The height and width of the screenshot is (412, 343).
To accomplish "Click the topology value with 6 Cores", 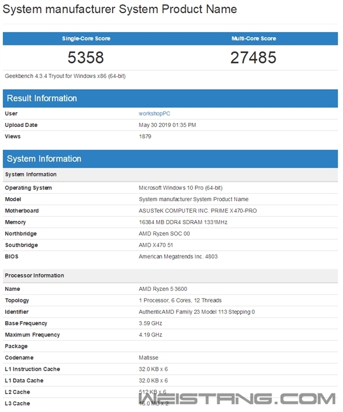I will coord(180,301).
